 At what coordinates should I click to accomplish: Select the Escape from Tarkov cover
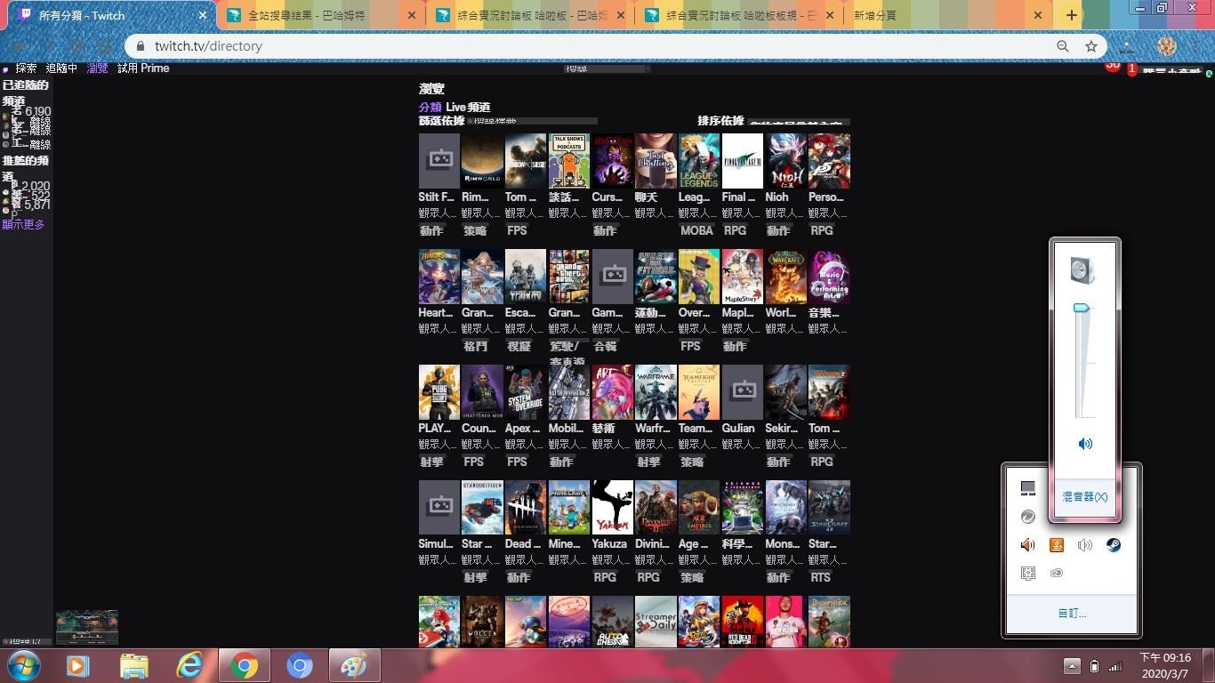tap(526, 277)
